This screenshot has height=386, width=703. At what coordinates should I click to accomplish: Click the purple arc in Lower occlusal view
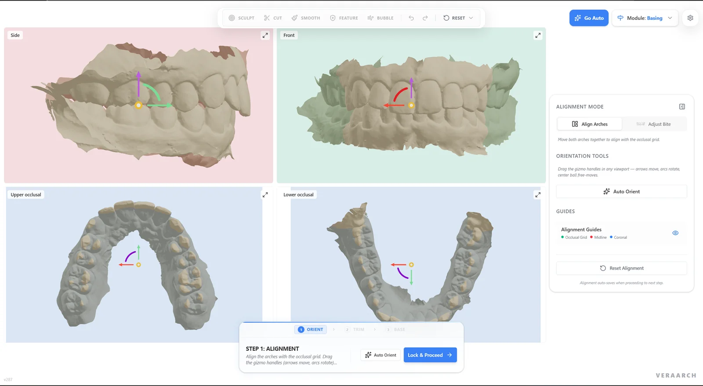[402, 273]
